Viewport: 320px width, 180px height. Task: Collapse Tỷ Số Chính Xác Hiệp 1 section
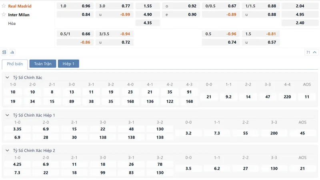[x=7, y=115]
